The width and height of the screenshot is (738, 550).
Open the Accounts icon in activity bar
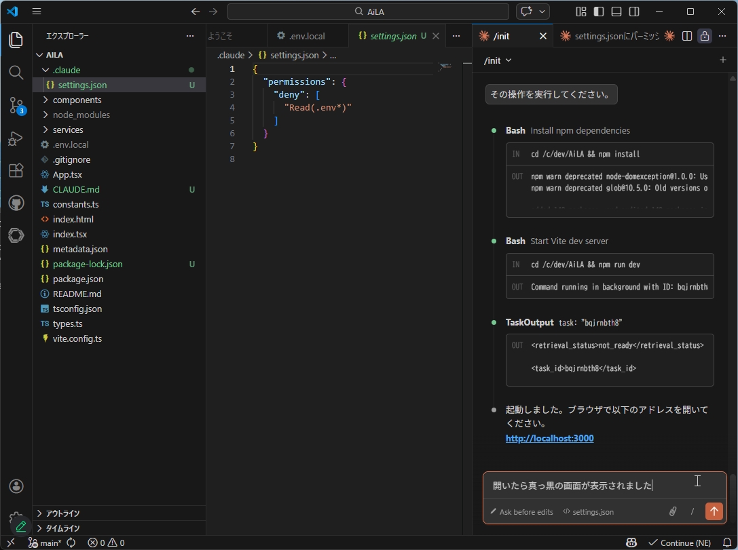coord(16,486)
